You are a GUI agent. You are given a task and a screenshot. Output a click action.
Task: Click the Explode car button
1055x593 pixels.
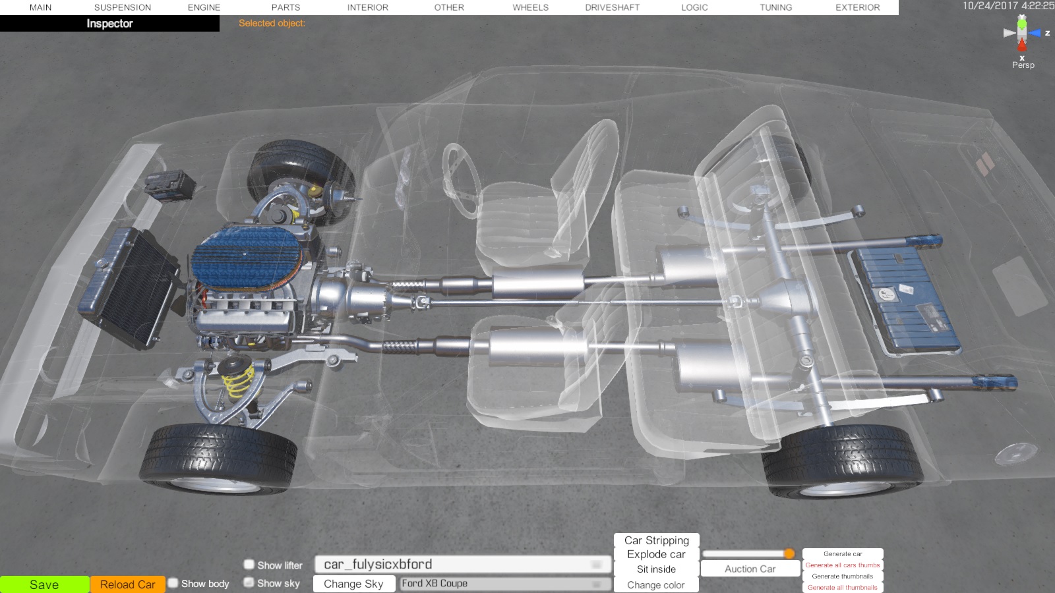(x=656, y=555)
